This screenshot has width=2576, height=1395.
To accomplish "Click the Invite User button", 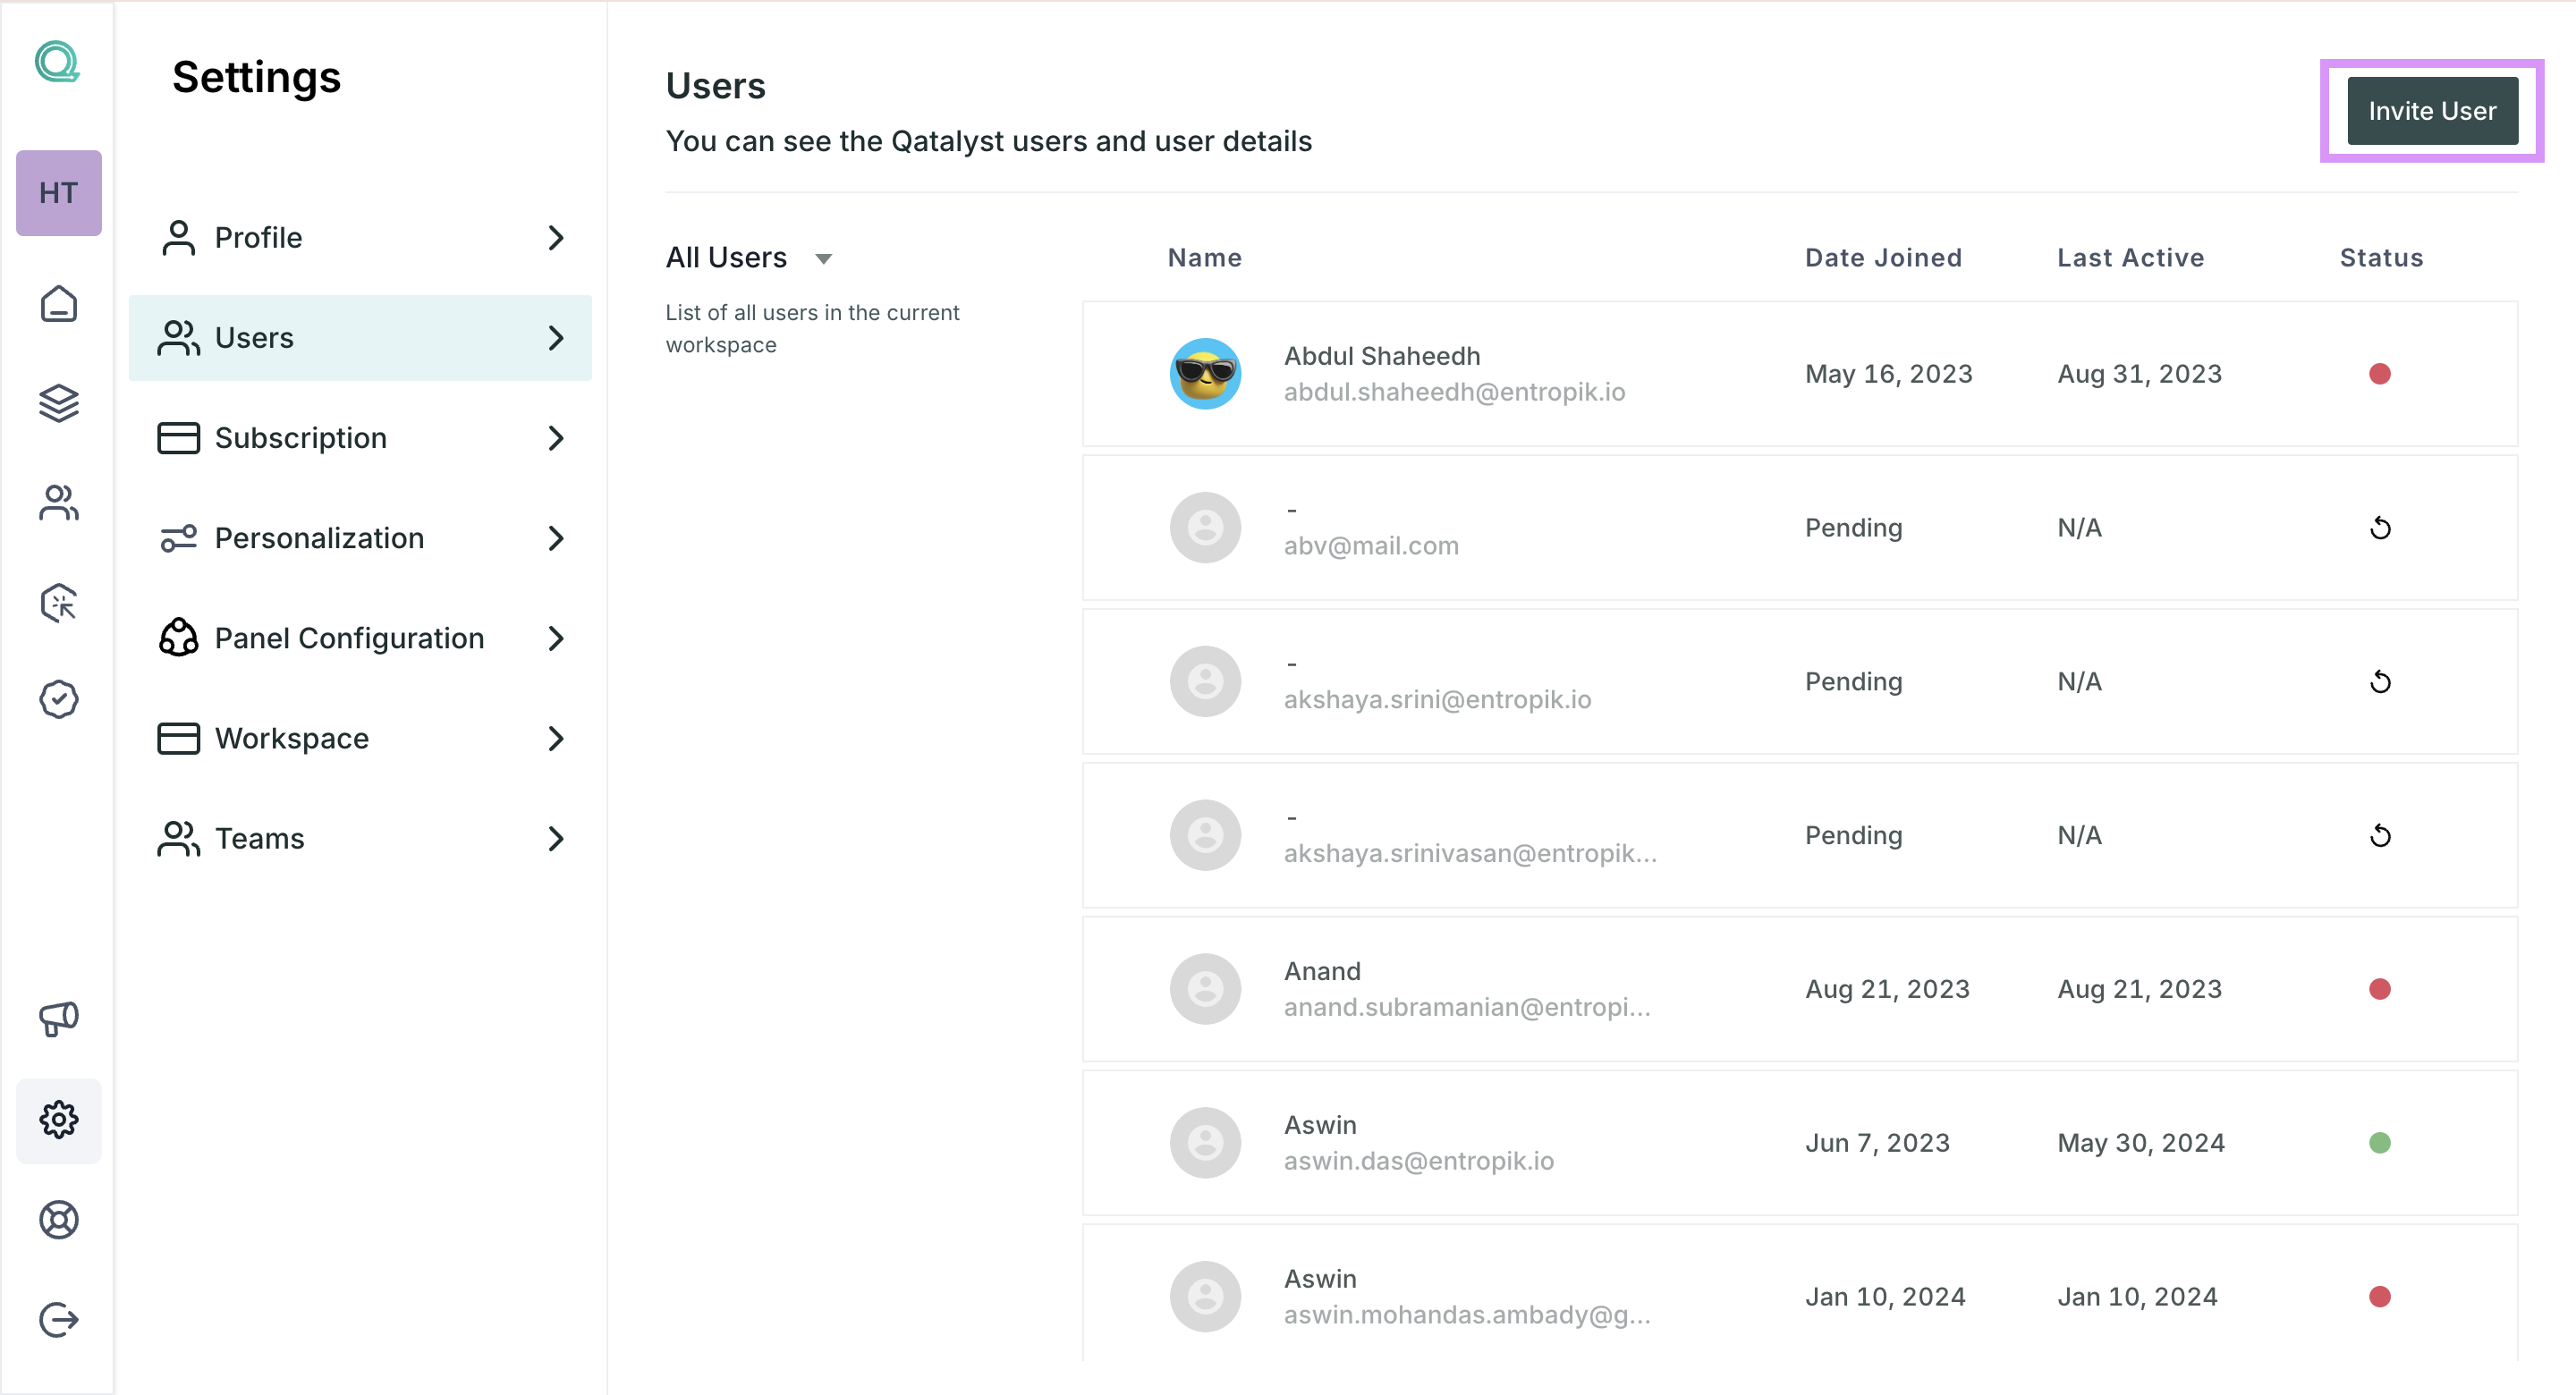I will (2432, 111).
